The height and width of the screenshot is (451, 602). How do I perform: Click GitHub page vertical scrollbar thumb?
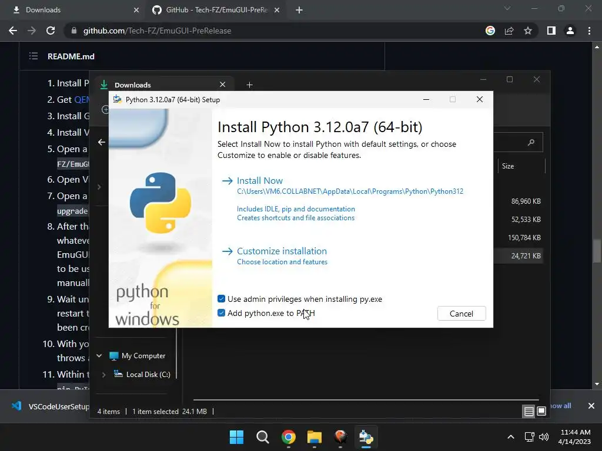pos(597,251)
